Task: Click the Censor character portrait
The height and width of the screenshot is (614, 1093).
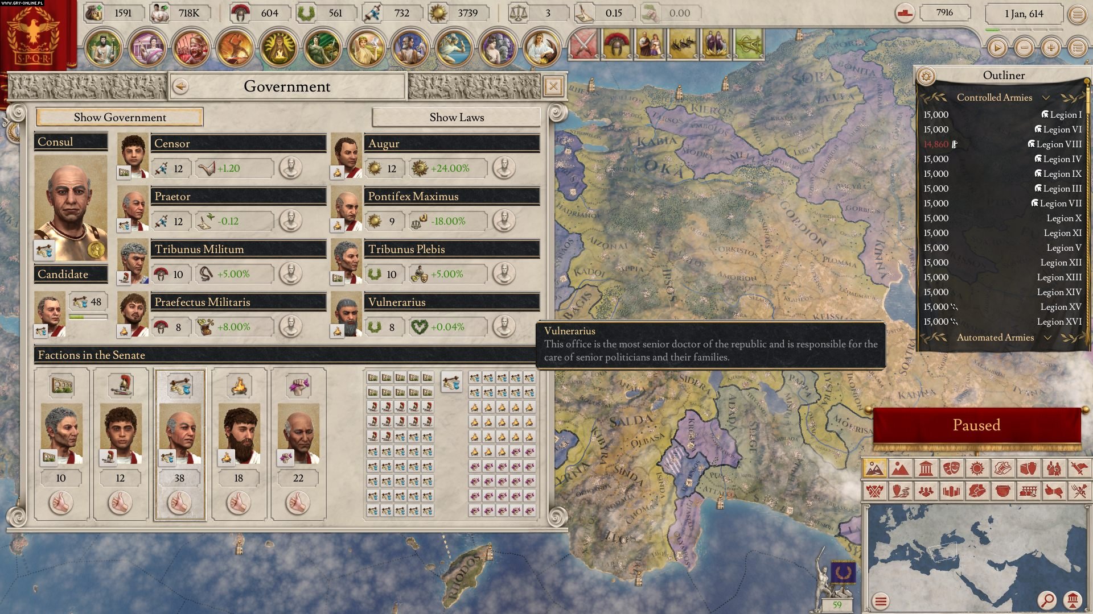Action: click(x=133, y=155)
